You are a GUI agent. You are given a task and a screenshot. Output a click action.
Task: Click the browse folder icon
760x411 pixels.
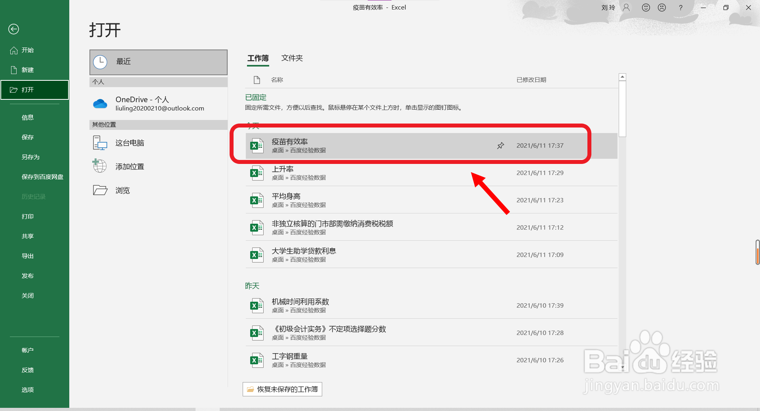click(100, 190)
